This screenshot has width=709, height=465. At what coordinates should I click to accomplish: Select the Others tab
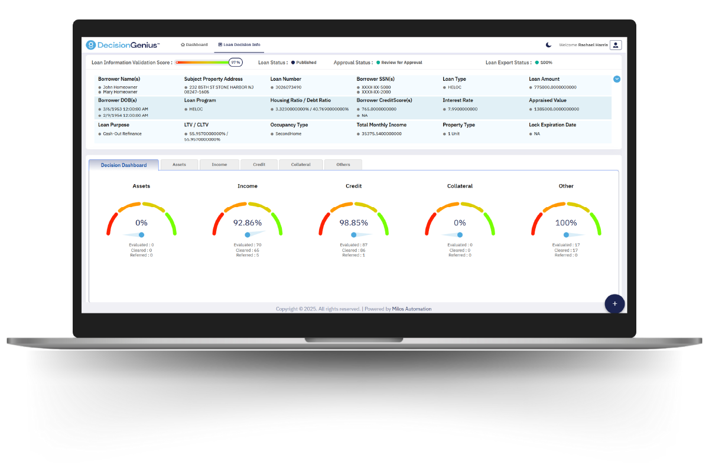(x=343, y=165)
